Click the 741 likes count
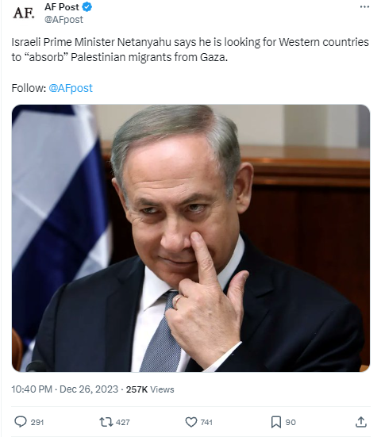 206,423
